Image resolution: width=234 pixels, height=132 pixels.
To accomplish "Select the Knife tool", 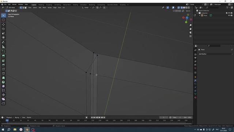I will (x=3, y=73).
